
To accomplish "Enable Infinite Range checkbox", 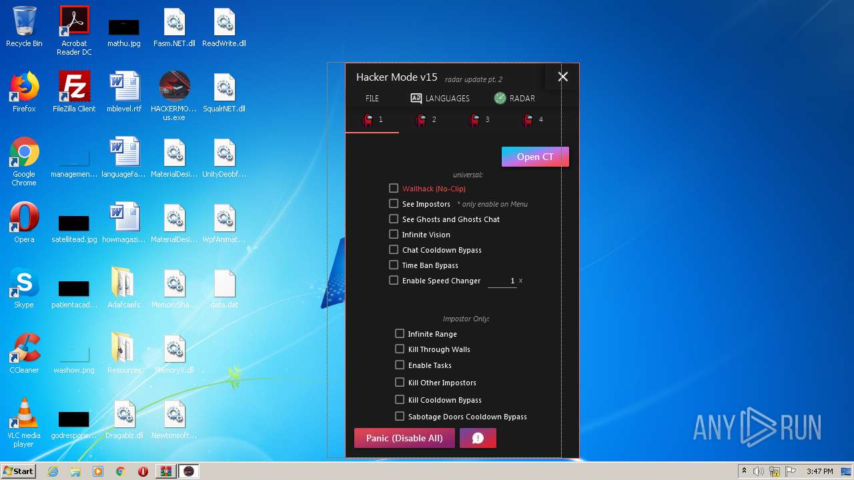I will (x=400, y=333).
